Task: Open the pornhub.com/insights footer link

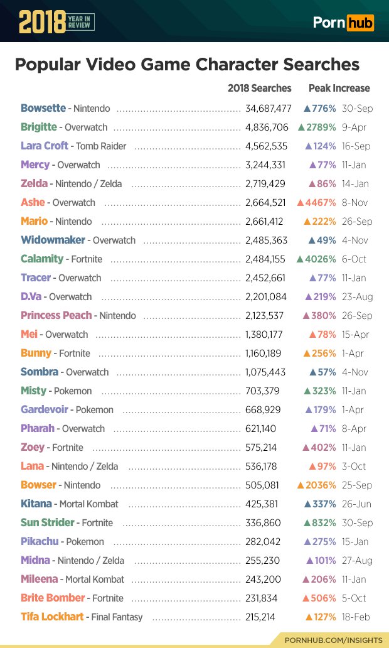Action: point(333,639)
